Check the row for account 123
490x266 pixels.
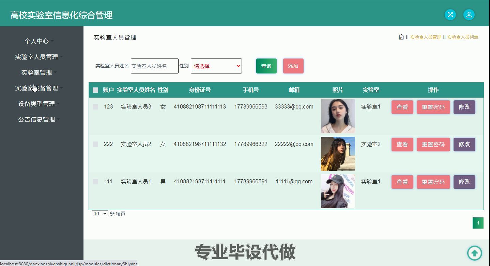click(95, 107)
